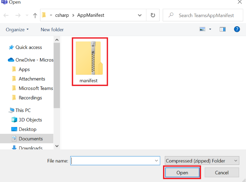Navigate up one folder level
The height and width of the screenshot is (182, 246).
coord(35,15)
